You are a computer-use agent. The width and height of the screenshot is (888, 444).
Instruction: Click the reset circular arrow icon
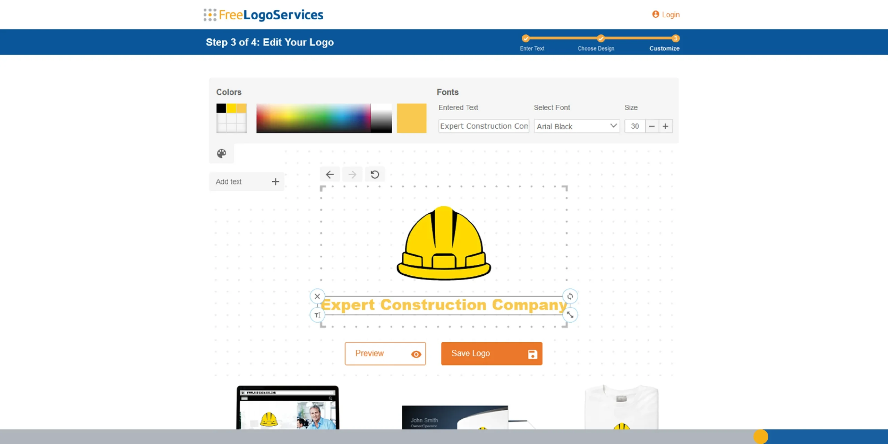pos(375,174)
